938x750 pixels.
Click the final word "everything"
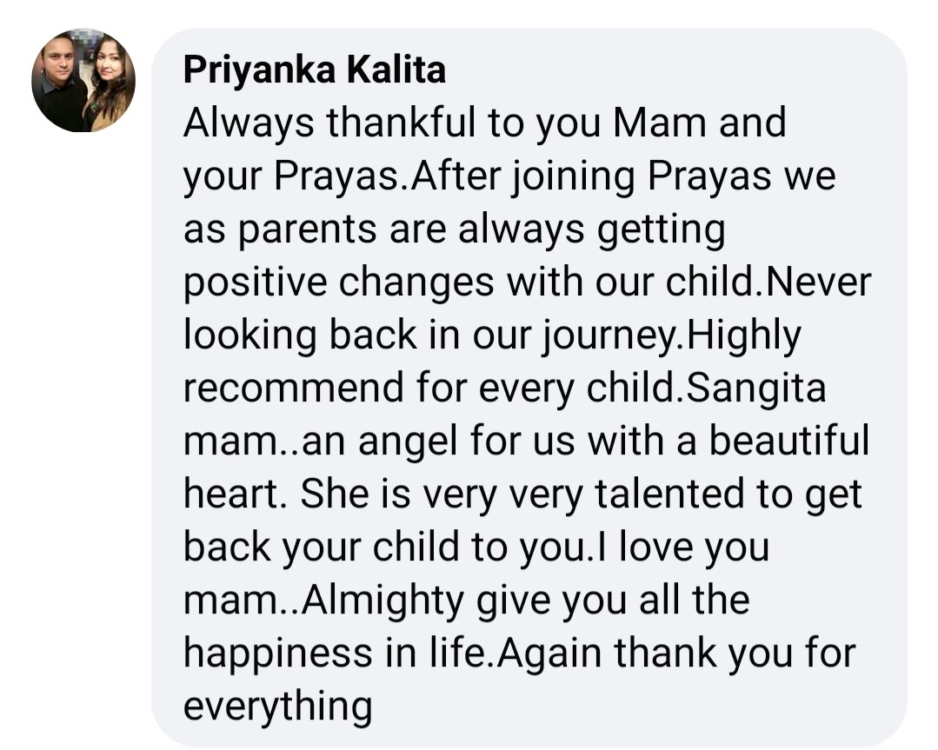coord(277,707)
